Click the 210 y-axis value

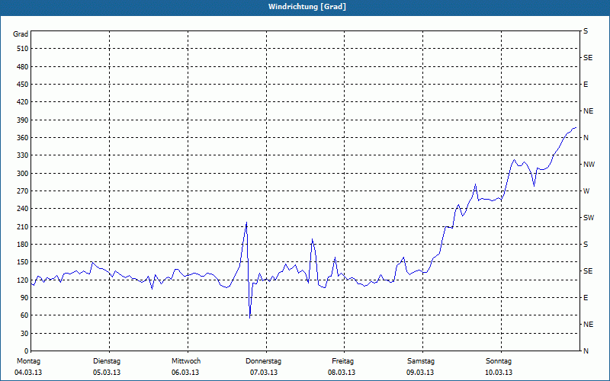pos(23,226)
